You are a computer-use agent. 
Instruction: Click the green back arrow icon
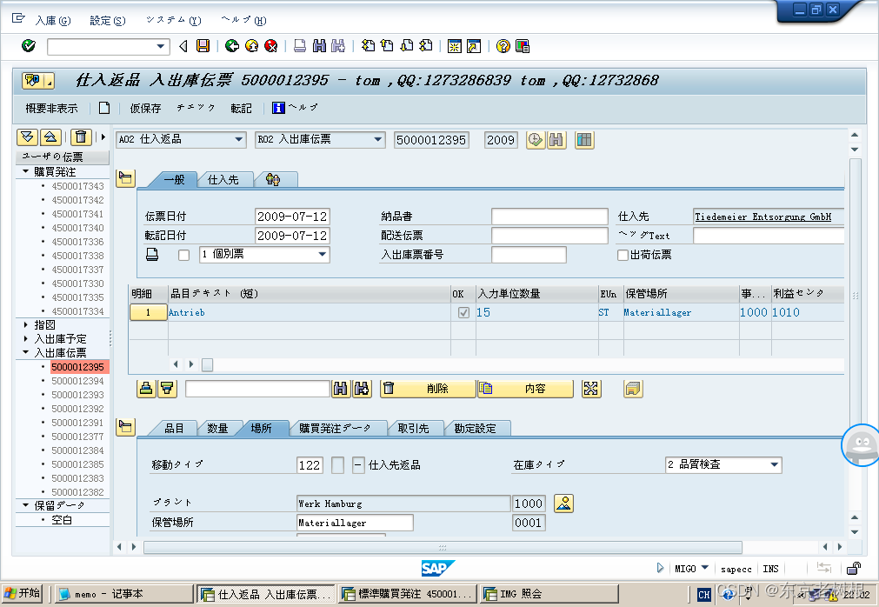(x=232, y=46)
